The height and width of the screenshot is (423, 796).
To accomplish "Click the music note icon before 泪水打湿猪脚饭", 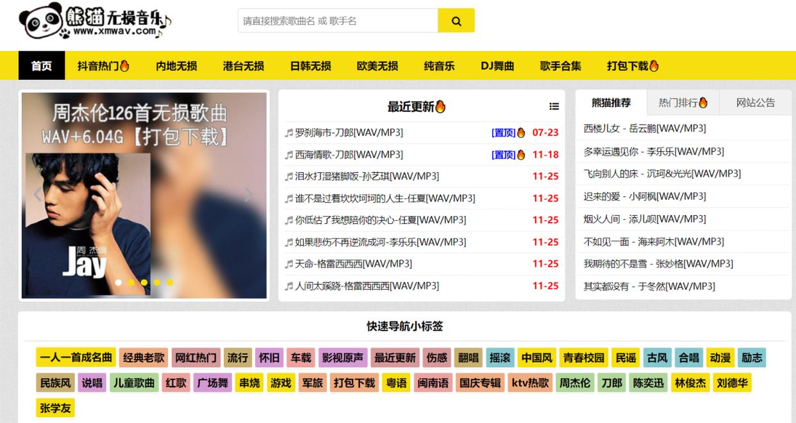I will (289, 177).
